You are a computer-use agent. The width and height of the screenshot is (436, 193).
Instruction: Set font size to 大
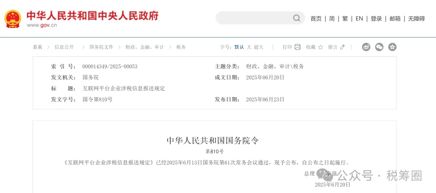pyautogui.click(x=249, y=47)
